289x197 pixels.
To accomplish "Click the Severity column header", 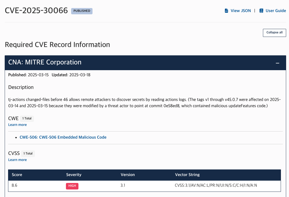I will 74,175.
